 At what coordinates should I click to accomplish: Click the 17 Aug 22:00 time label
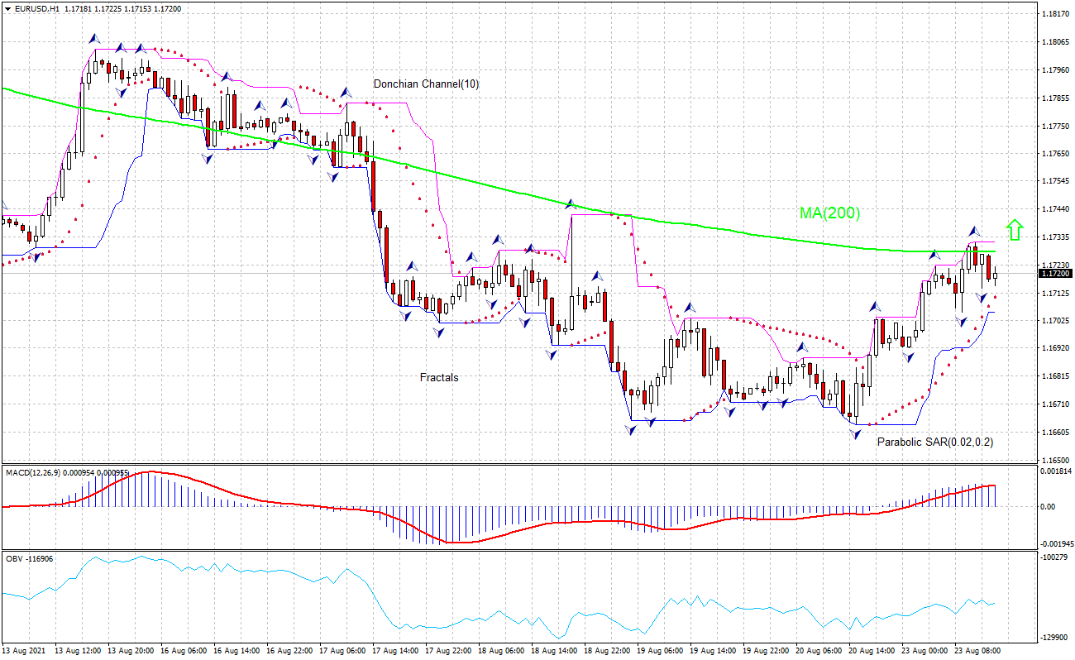click(449, 651)
